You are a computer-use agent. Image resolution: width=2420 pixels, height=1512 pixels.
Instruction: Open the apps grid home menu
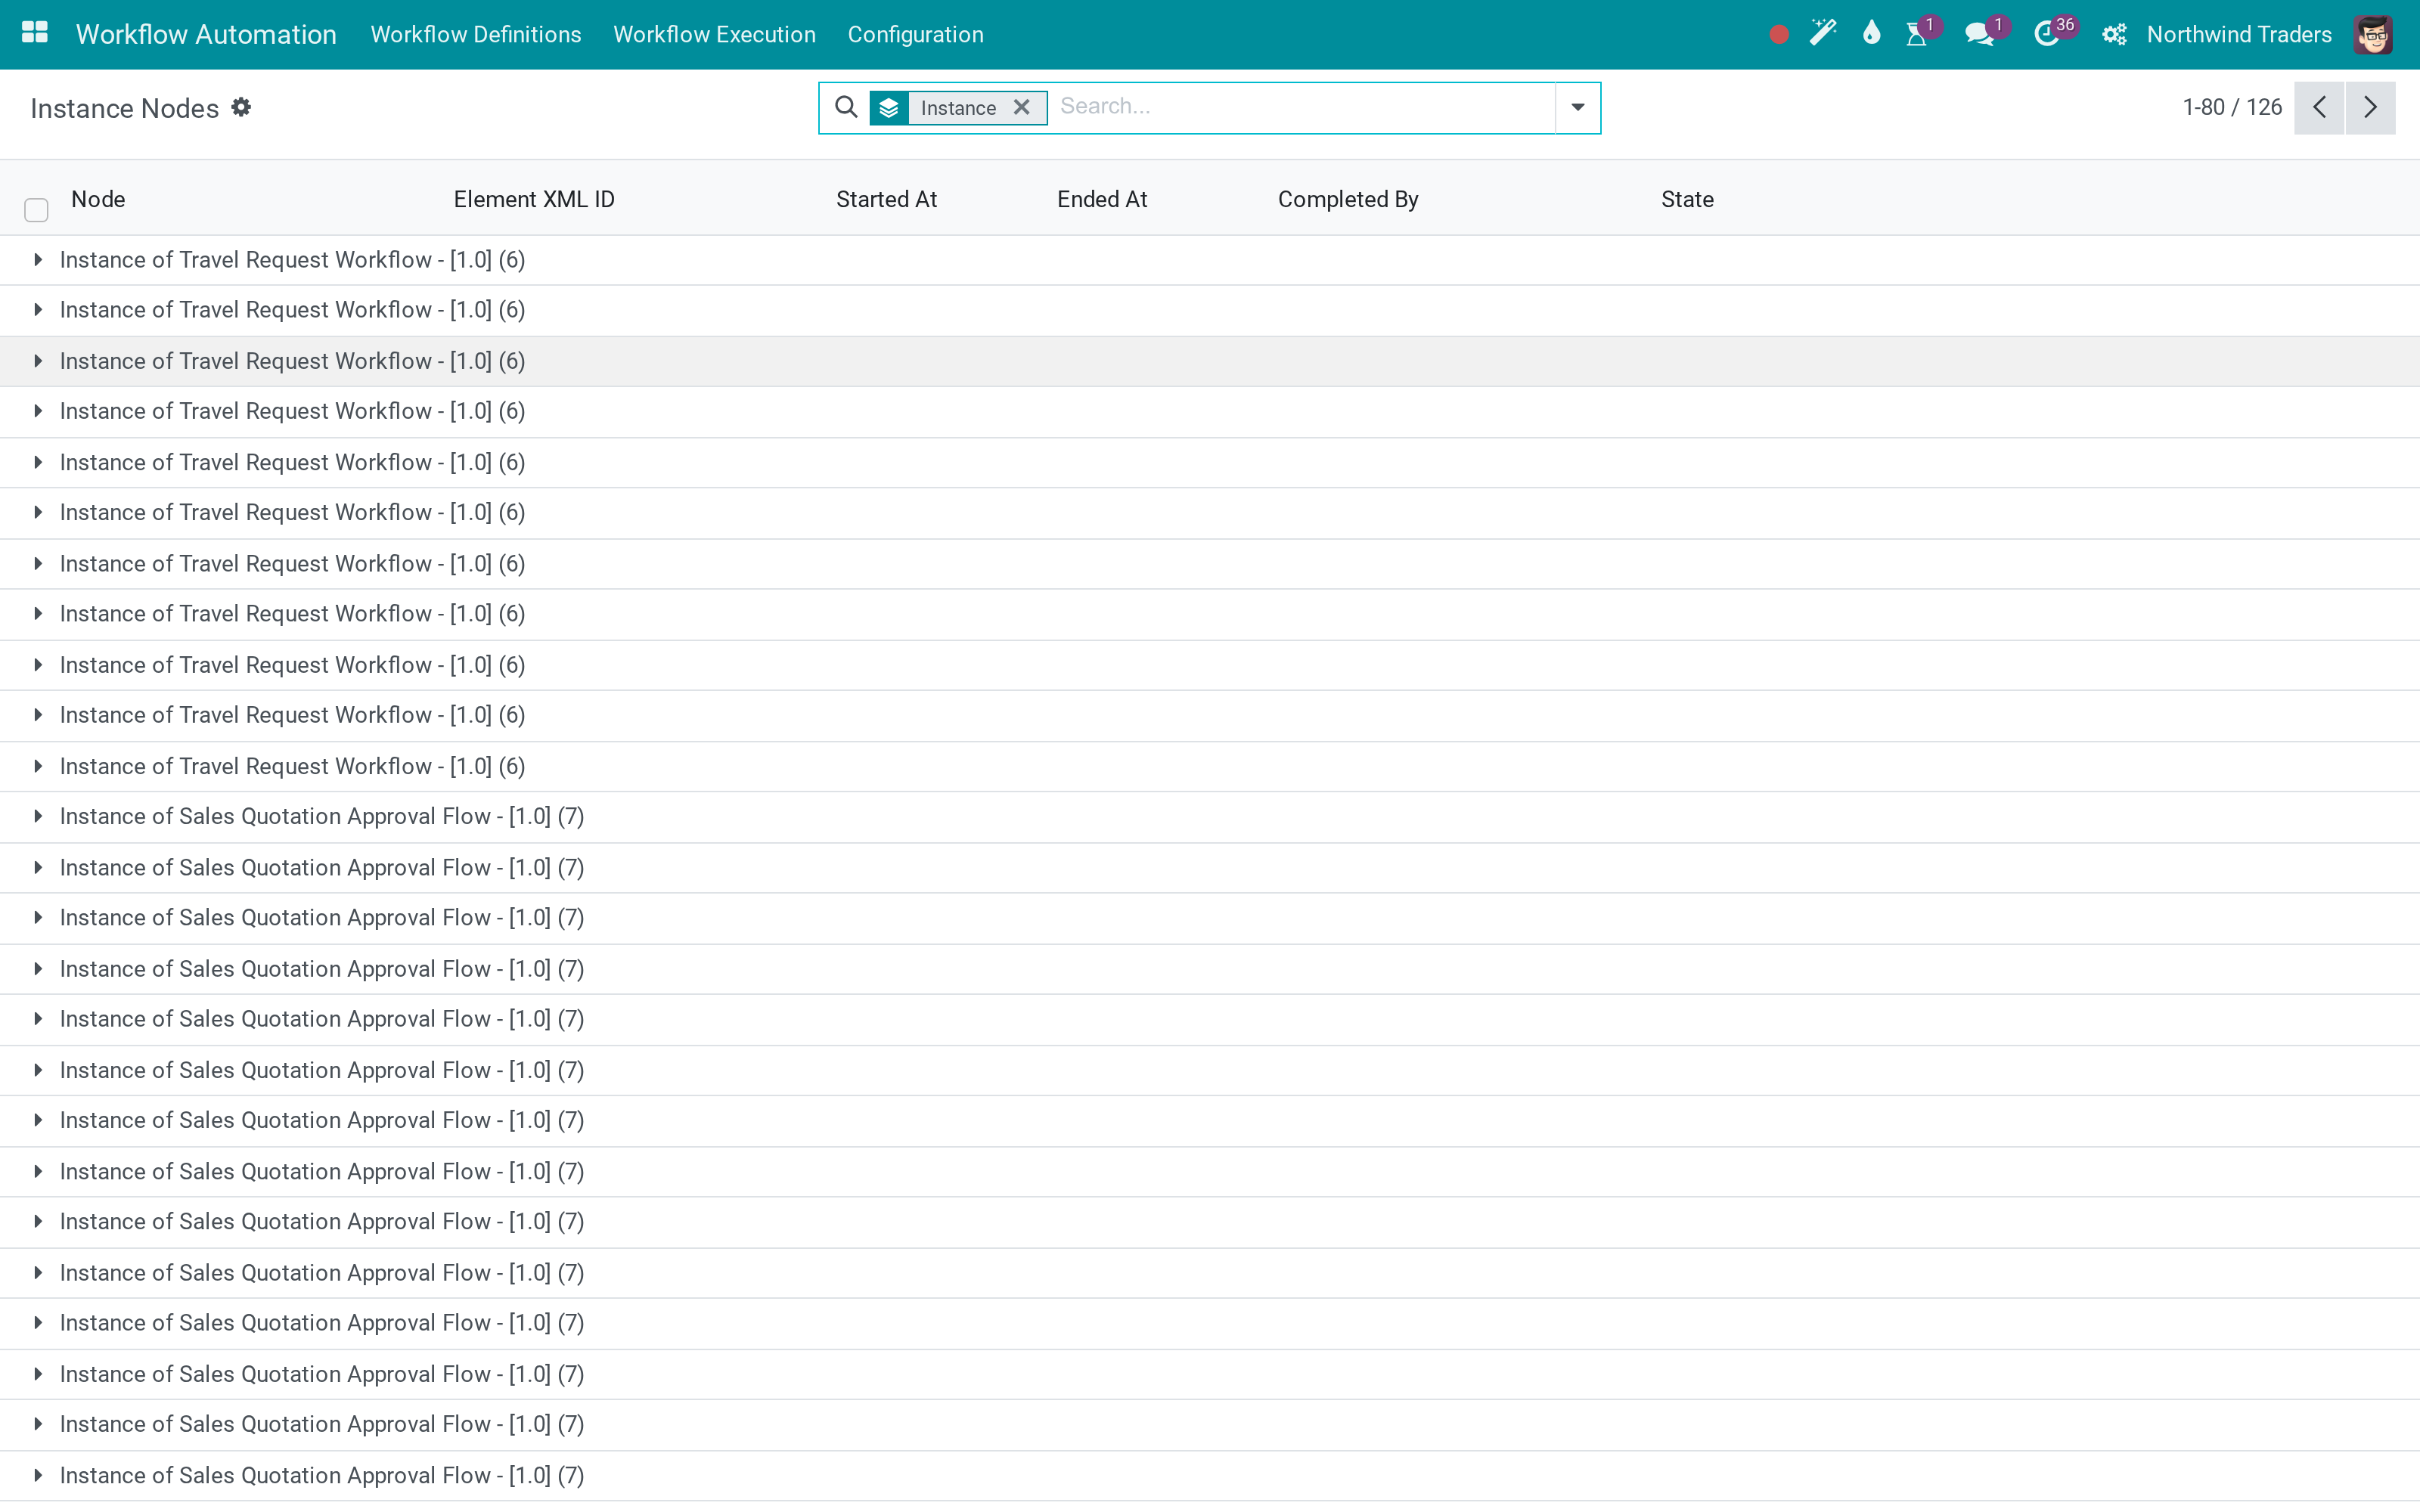point(35,33)
